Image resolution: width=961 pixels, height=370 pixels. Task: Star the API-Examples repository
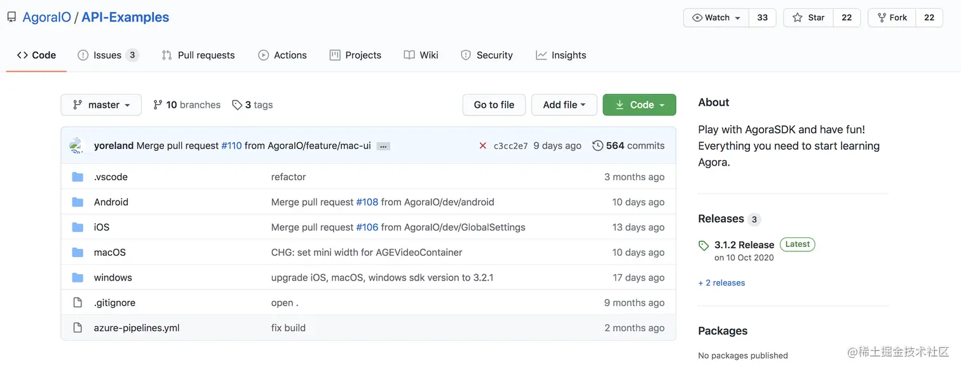[x=808, y=18]
